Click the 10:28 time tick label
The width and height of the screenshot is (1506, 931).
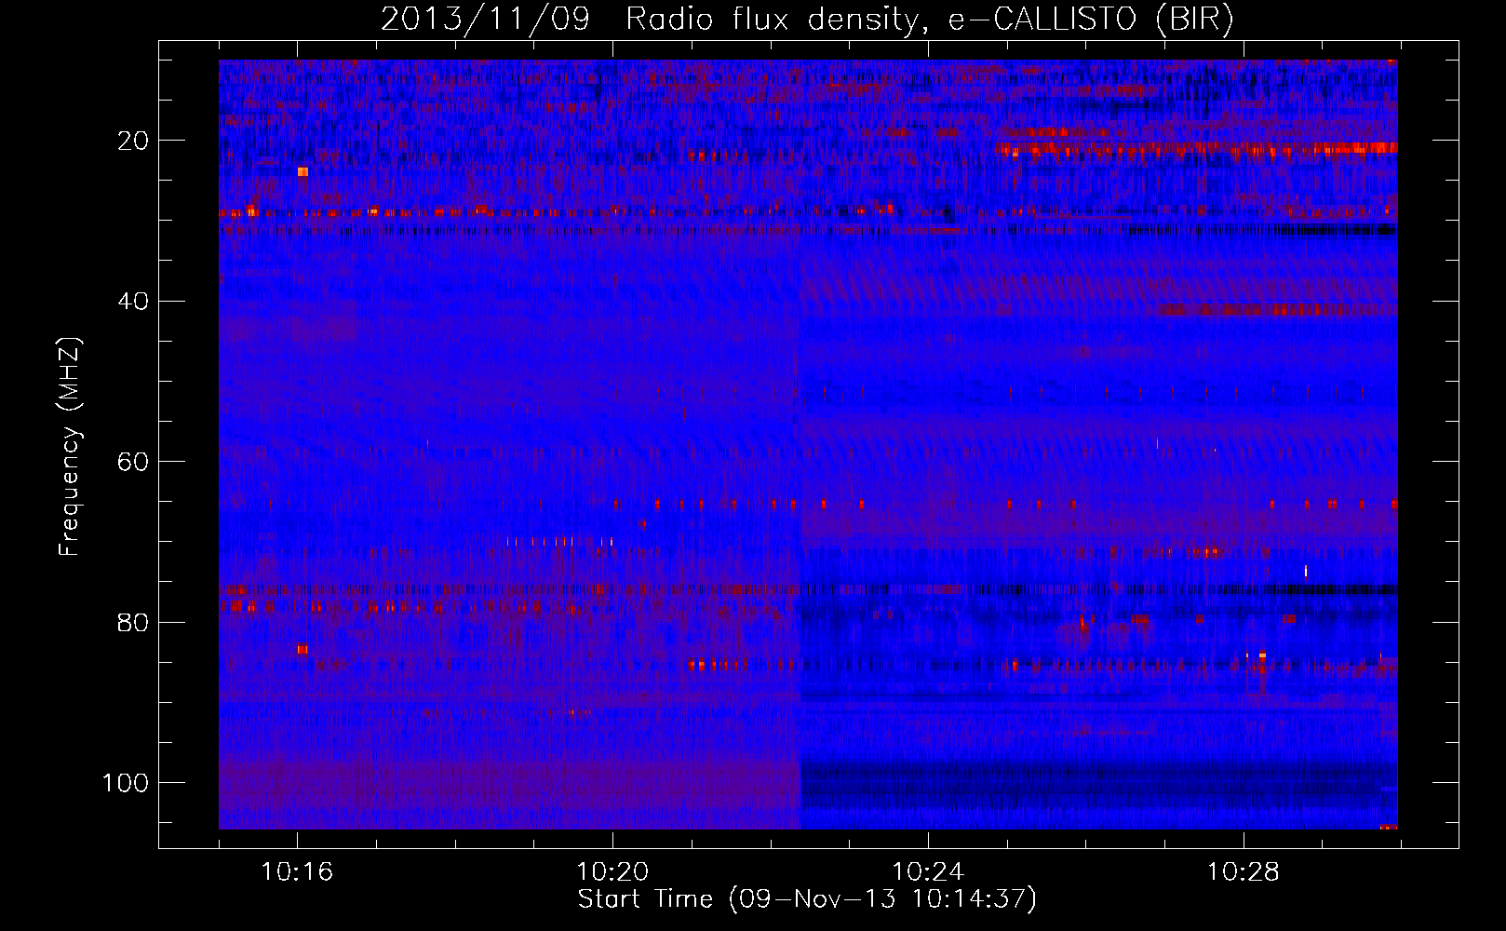tap(1244, 872)
